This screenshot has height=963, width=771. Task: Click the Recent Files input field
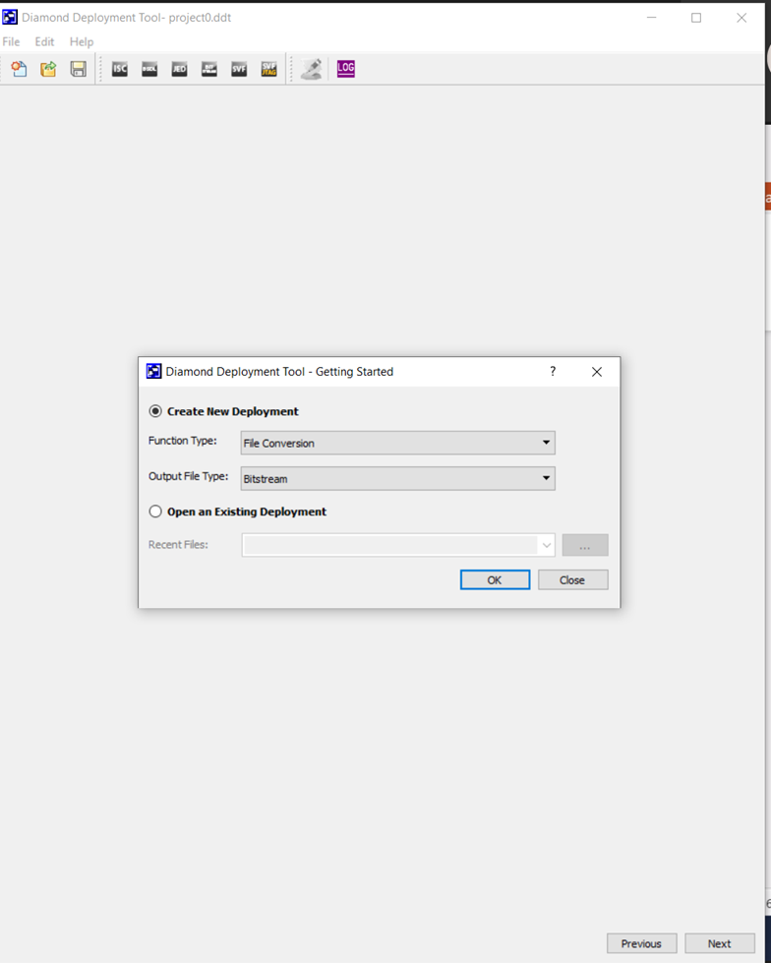(389, 545)
